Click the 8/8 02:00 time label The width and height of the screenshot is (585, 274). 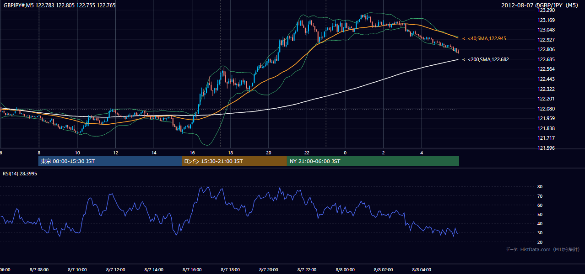pos(384,270)
